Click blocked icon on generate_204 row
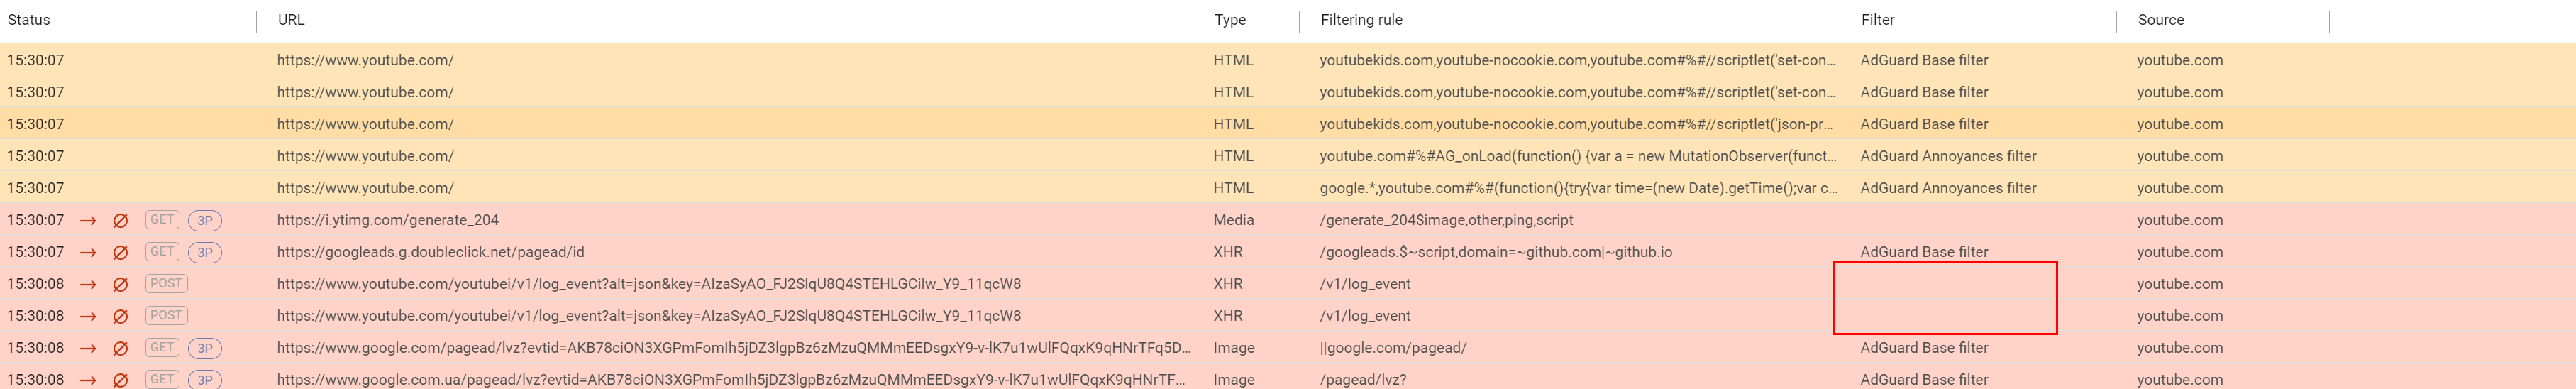Viewport: 2576px width, 389px height. [120, 221]
